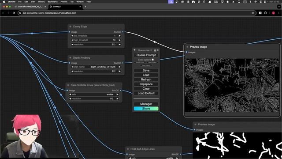Image resolution: width=282 pixels, height=159 pixels.
Task: Click Fake Scribble Lines IMAGE output socket
Action: point(121,91)
